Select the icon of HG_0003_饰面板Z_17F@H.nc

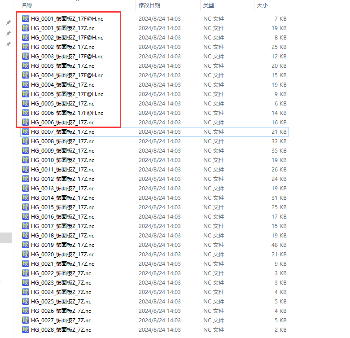pyautogui.click(x=26, y=56)
